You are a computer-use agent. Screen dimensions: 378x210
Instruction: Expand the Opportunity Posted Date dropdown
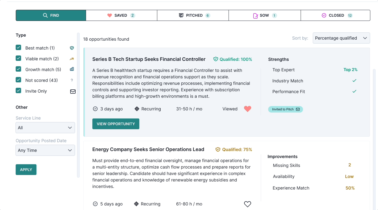point(45,150)
